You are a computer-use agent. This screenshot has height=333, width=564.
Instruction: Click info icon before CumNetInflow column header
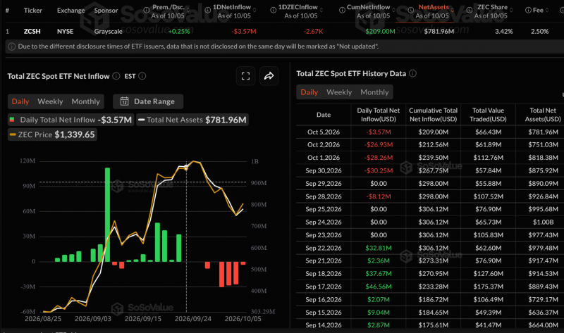point(342,11)
